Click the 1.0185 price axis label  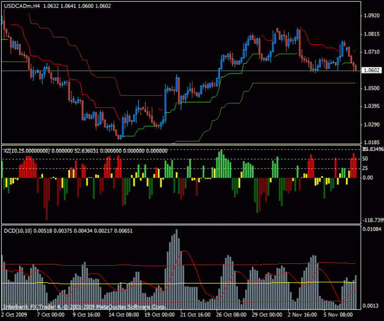pyautogui.click(x=372, y=142)
